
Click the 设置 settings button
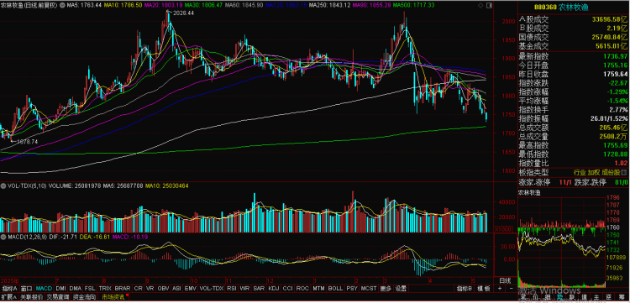(401, 289)
